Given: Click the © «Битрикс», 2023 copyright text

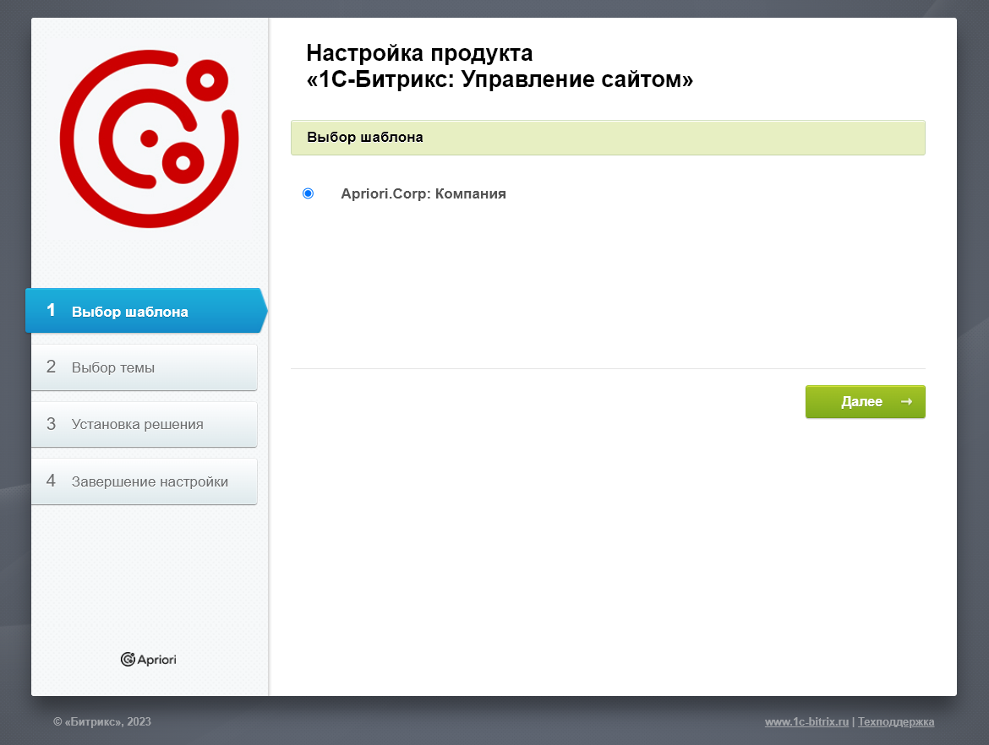Looking at the screenshot, I should point(102,721).
